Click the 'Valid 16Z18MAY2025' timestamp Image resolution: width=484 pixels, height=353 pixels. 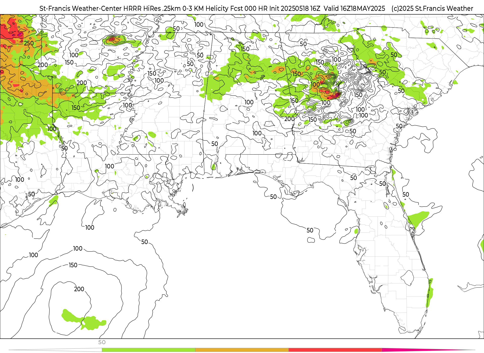tap(354, 9)
